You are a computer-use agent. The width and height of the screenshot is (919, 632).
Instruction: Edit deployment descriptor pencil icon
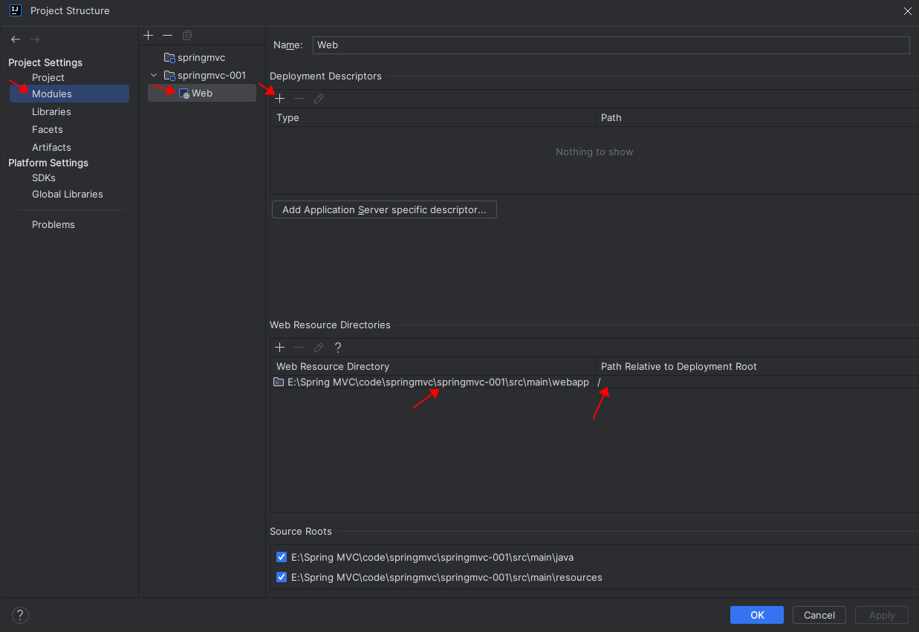(318, 99)
